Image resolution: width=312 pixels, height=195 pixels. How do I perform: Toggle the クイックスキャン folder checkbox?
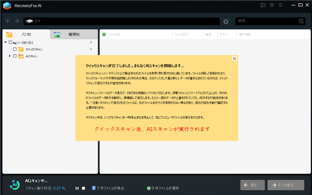click(x=15, y=50)
